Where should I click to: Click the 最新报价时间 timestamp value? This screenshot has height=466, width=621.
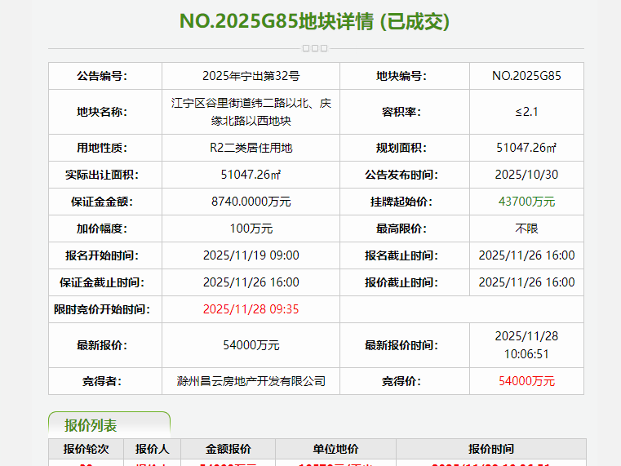(x=526, y=344)
